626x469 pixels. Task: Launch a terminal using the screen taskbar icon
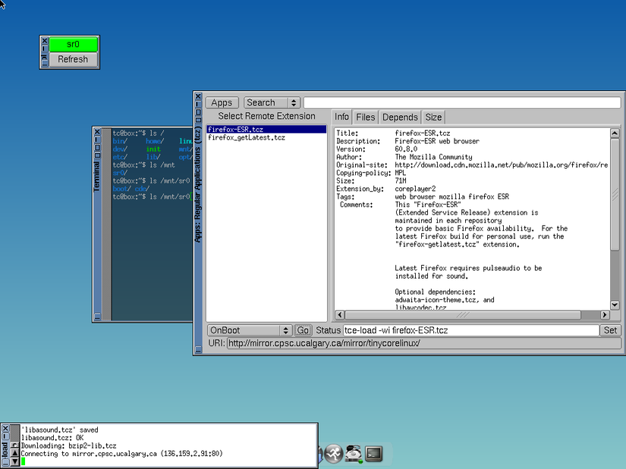[373, 453]
